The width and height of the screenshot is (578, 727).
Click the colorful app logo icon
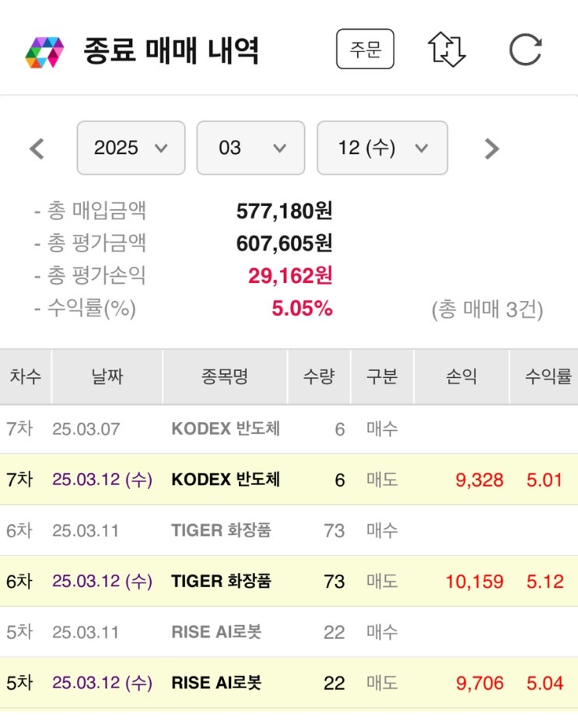click(x=44, y=51)
